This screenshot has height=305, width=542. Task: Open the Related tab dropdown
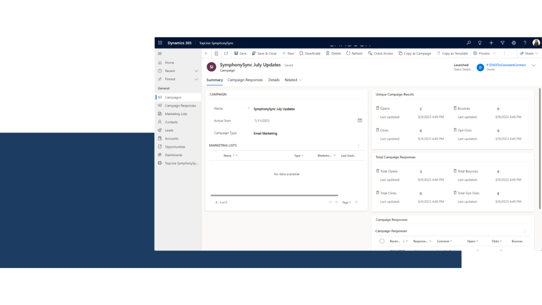click(x=293, y=80)
